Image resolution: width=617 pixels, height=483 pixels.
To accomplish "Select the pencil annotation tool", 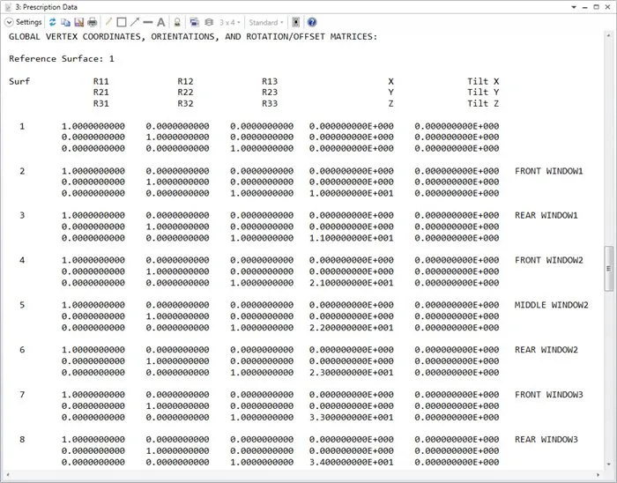I will [108, 22].
